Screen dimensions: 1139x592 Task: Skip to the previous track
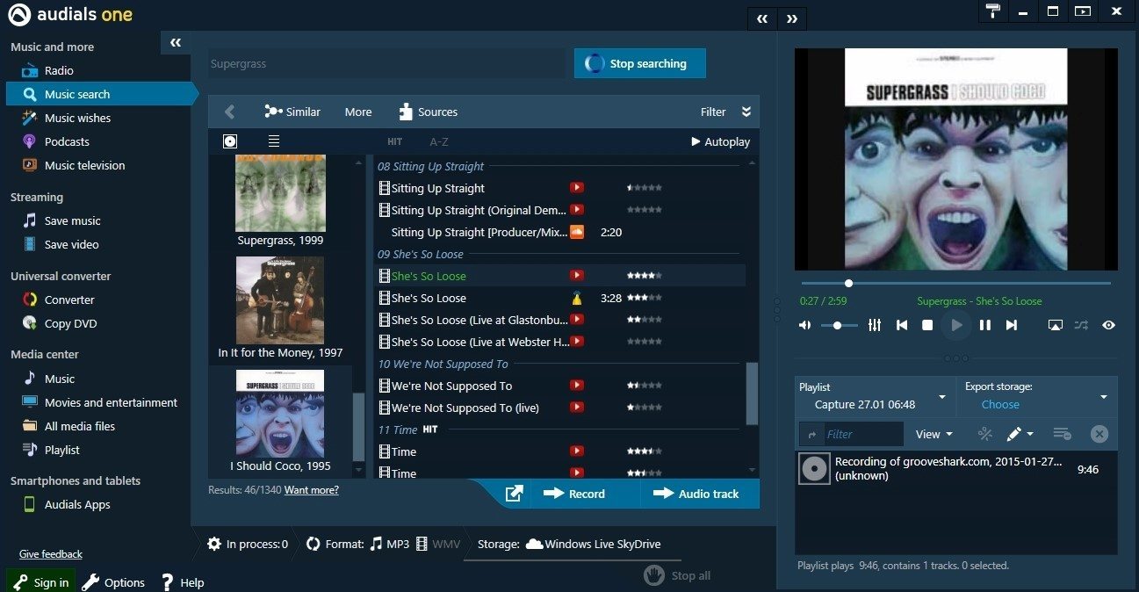[x=901, y=325]
